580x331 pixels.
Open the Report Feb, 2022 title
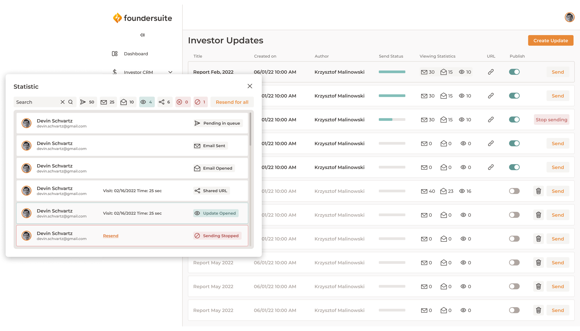point(213,72)
